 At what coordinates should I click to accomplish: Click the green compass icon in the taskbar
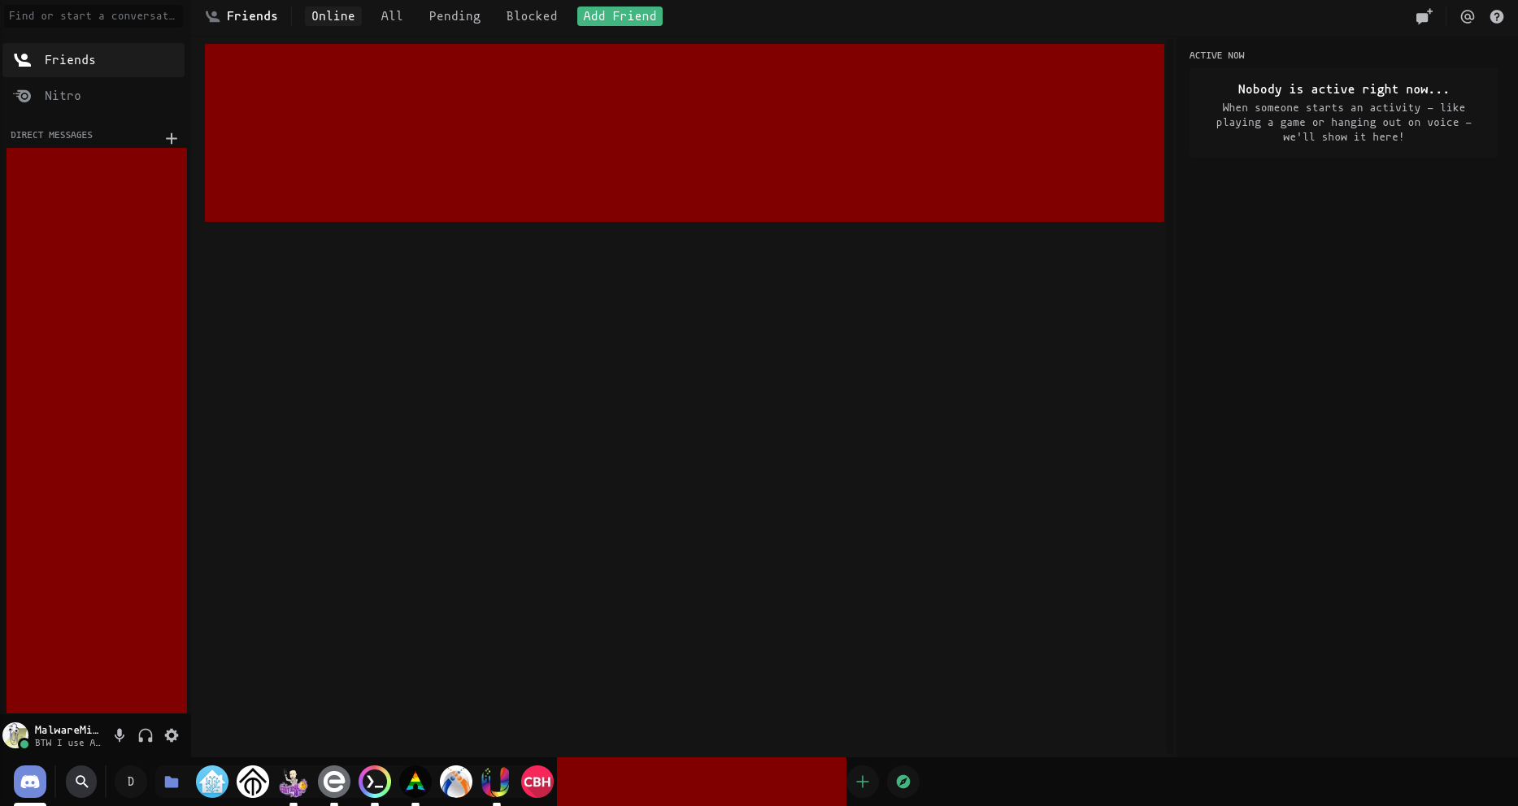pyautogui.click(x=903, y=781)
